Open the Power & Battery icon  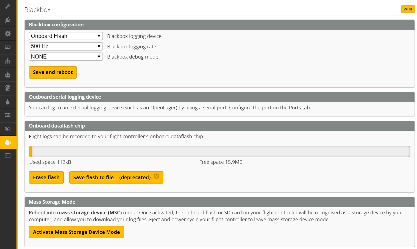pyautogui.click(x=8, y=47)
